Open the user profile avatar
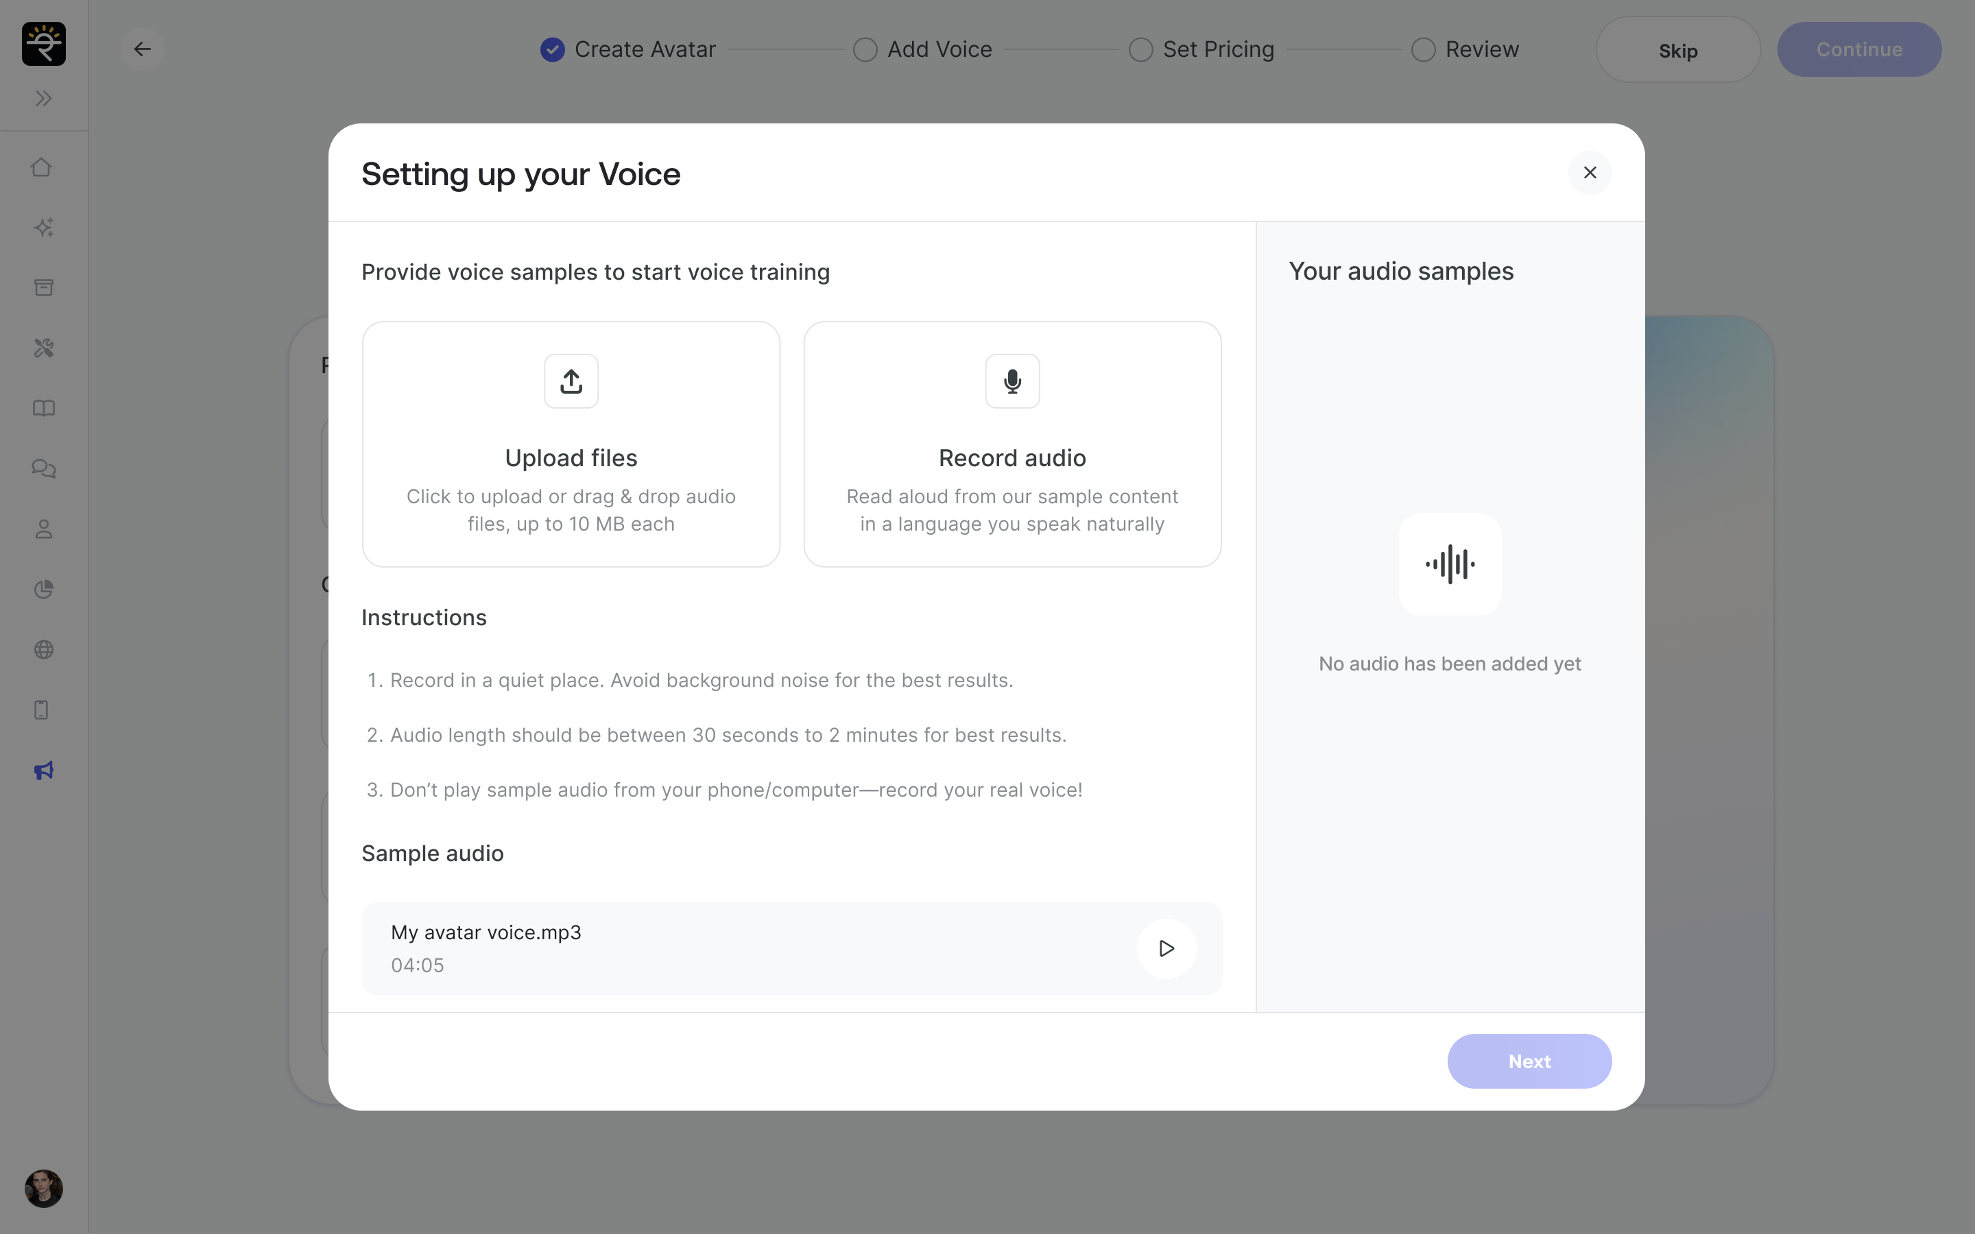The width and height of the screenshot is (1975, 1234). coord(43,1188)
